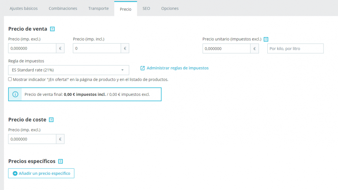Enable the "¡En oferta!" indicator checkbox
338x190 pixels.
click(x=10, y=79)
